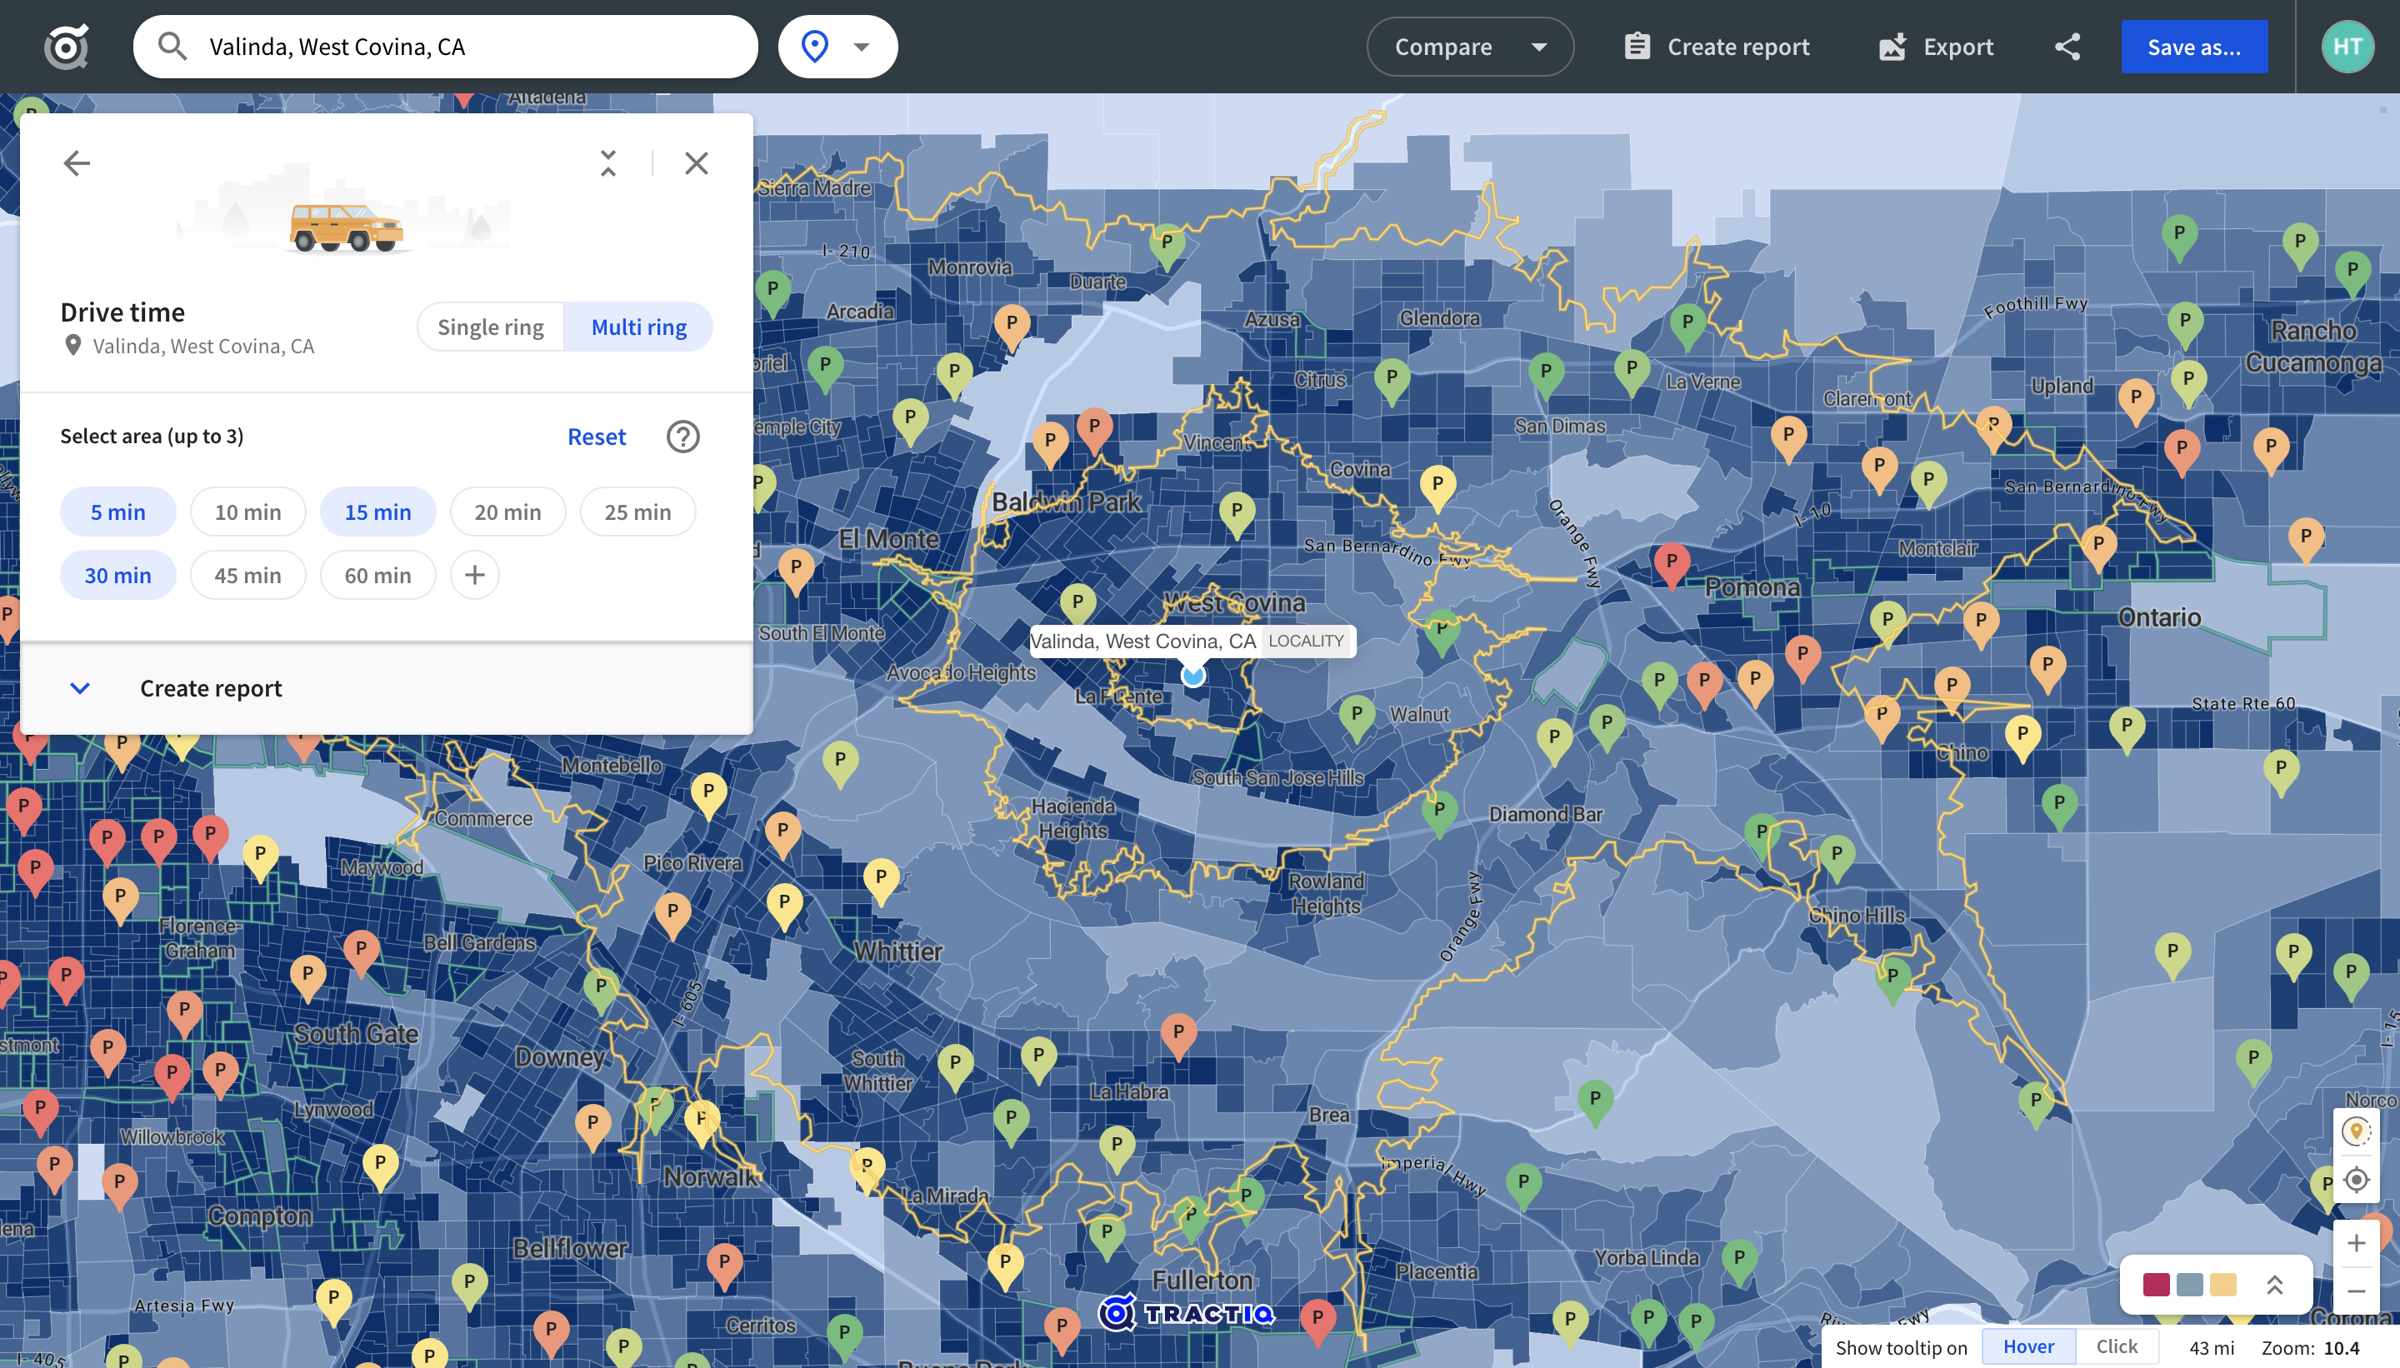Click the yellow P marker near Covina
The width and height of the screenshot is (2400, 1368).
(x=1437, y=487)
